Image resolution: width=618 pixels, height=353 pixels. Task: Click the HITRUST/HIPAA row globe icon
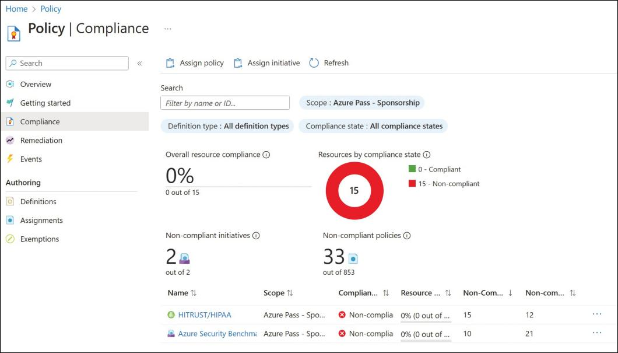point(171,314)
